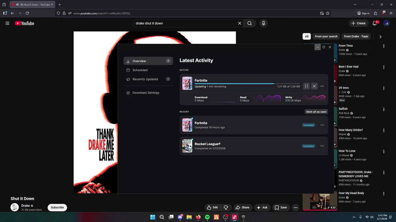
Task: Open Recently Updated section
Action: pos(148,79)
